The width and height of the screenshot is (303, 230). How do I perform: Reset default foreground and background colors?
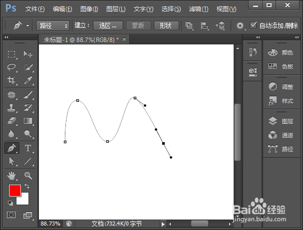point(10,203)
